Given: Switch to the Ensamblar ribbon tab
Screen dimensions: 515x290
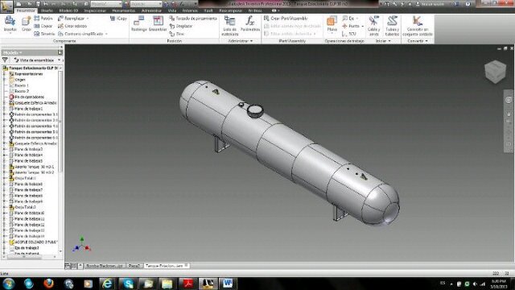Looking at the screenshot, I should (25, 10).
